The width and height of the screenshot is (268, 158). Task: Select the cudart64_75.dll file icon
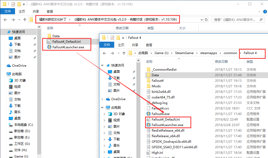(149, 97)
